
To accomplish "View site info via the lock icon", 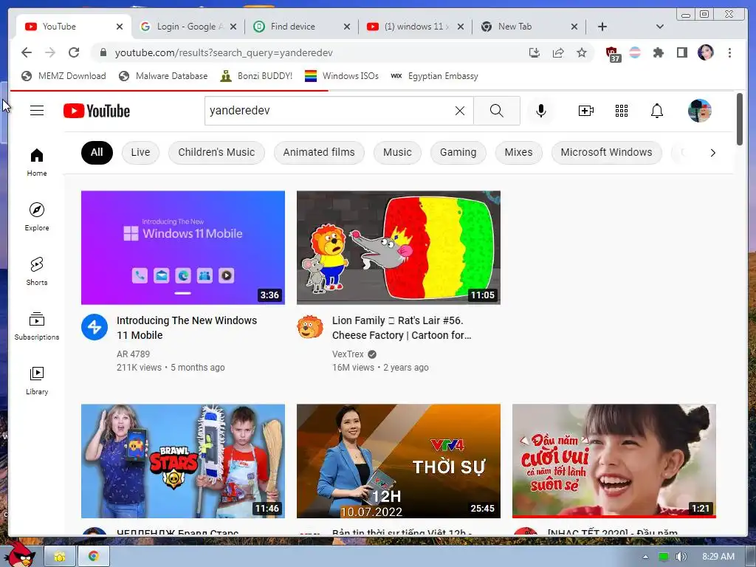I will (103, 52).
